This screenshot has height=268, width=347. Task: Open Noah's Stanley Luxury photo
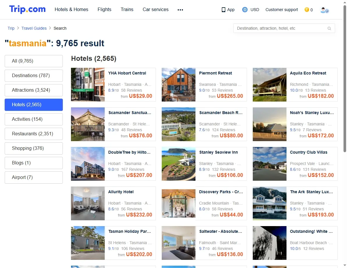pos(270,124)
